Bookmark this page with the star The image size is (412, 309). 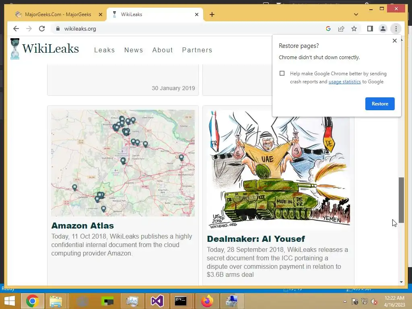354,29
